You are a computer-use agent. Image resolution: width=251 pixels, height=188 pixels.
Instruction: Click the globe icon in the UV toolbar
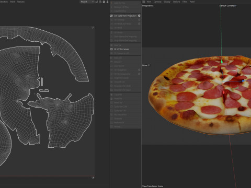[x=104, y=2]
